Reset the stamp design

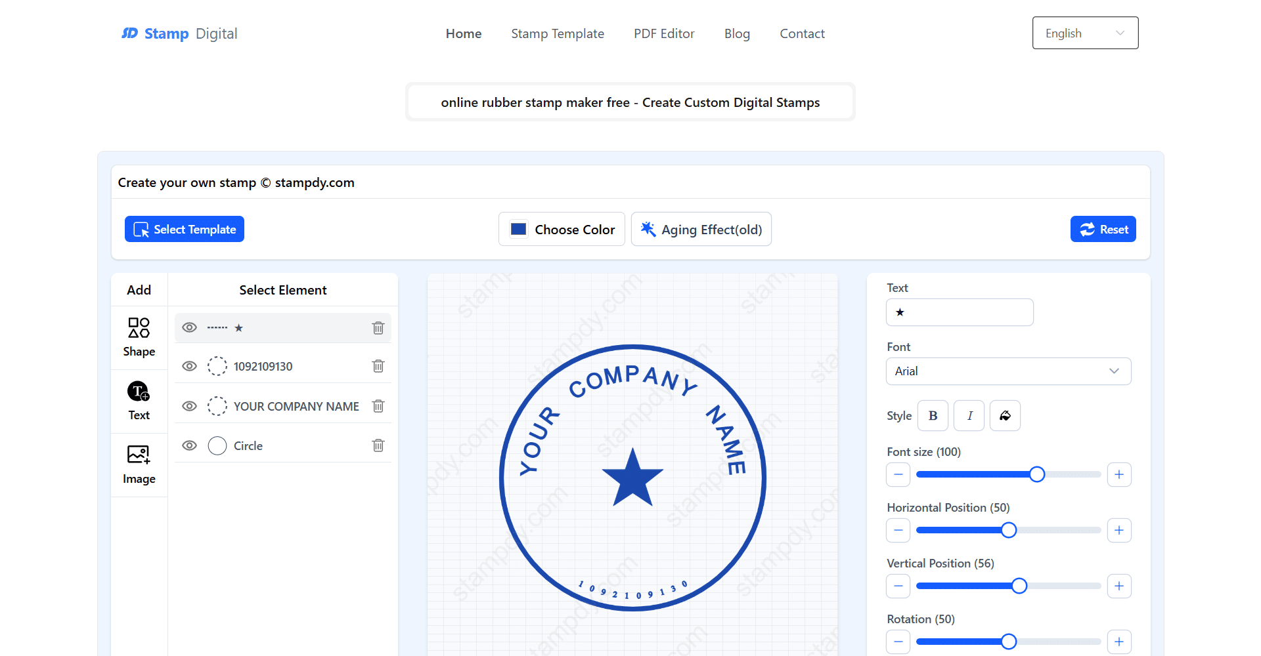pyautogui.click(x=1103, y=229)
